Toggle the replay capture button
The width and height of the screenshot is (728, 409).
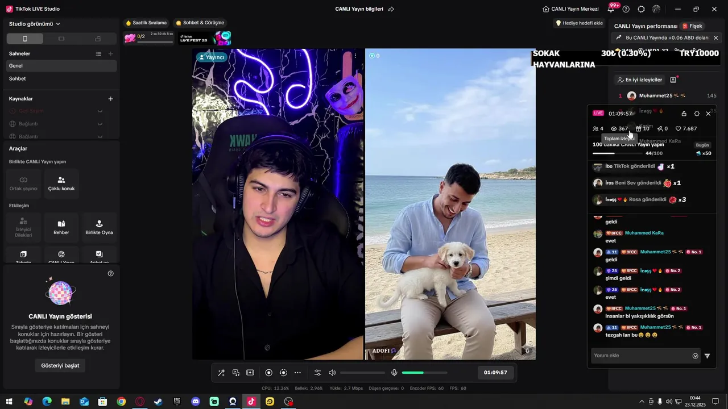pos(283,373)
